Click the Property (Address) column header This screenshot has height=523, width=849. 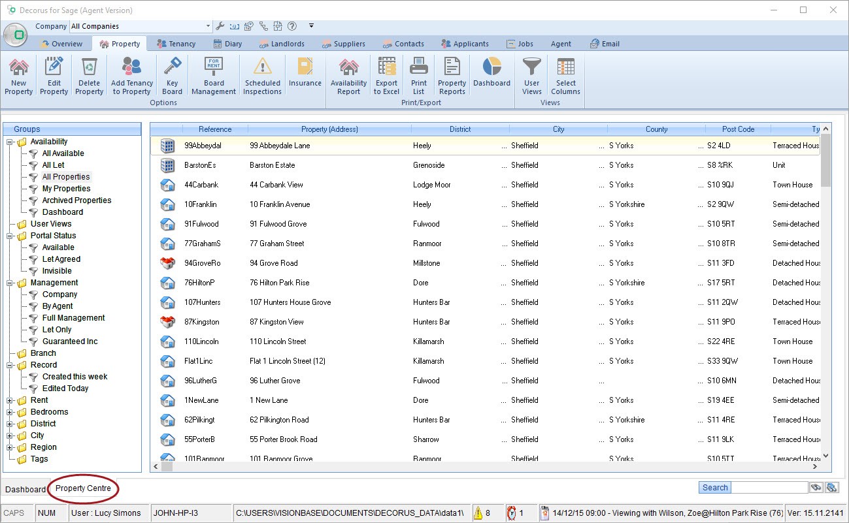(329, 129)
